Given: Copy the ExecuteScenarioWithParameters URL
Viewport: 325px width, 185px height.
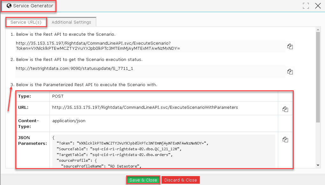Looking at the screenshot, I should (285, 109).
